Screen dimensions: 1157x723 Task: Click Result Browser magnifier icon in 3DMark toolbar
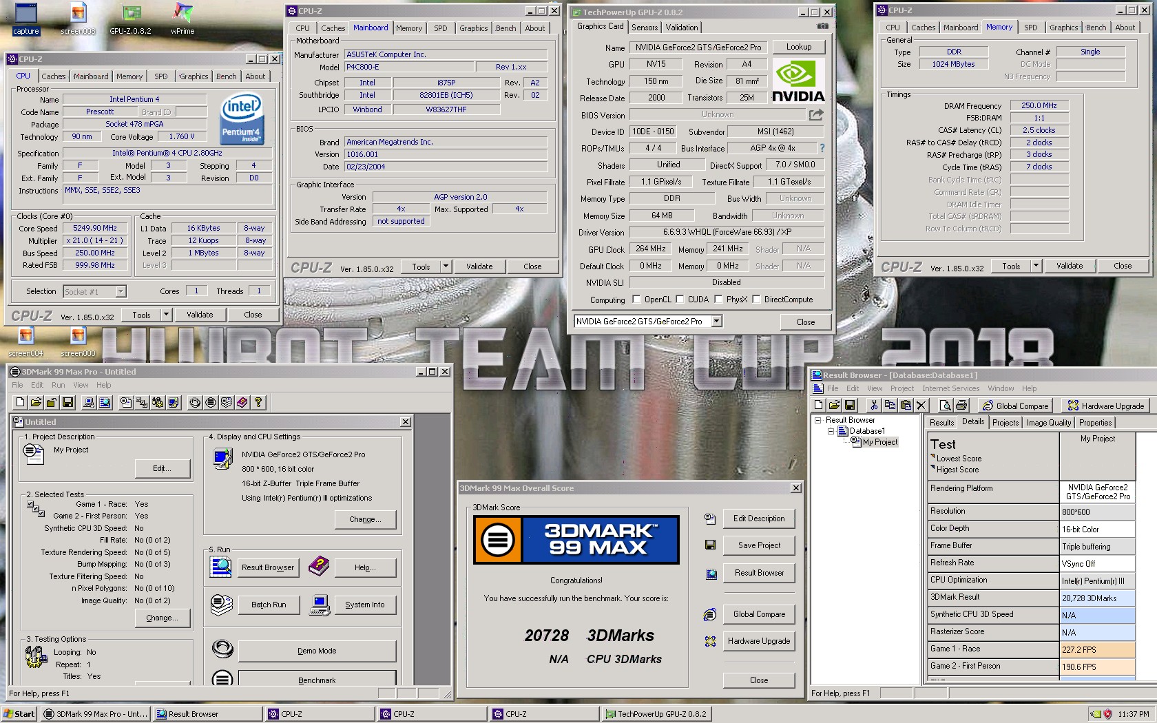105,402
